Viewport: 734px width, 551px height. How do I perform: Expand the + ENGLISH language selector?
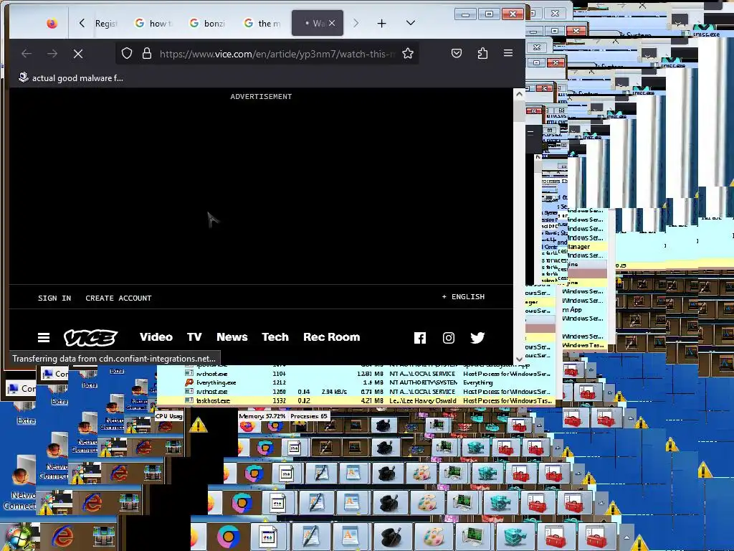click(x=463, y=296)
